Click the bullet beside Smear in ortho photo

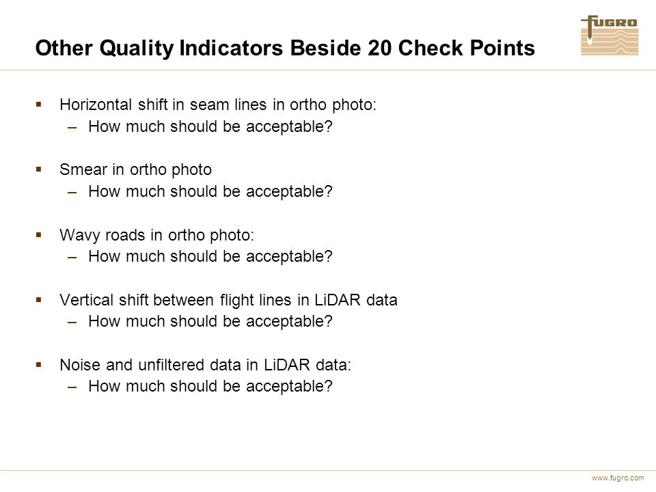(39, 169)
